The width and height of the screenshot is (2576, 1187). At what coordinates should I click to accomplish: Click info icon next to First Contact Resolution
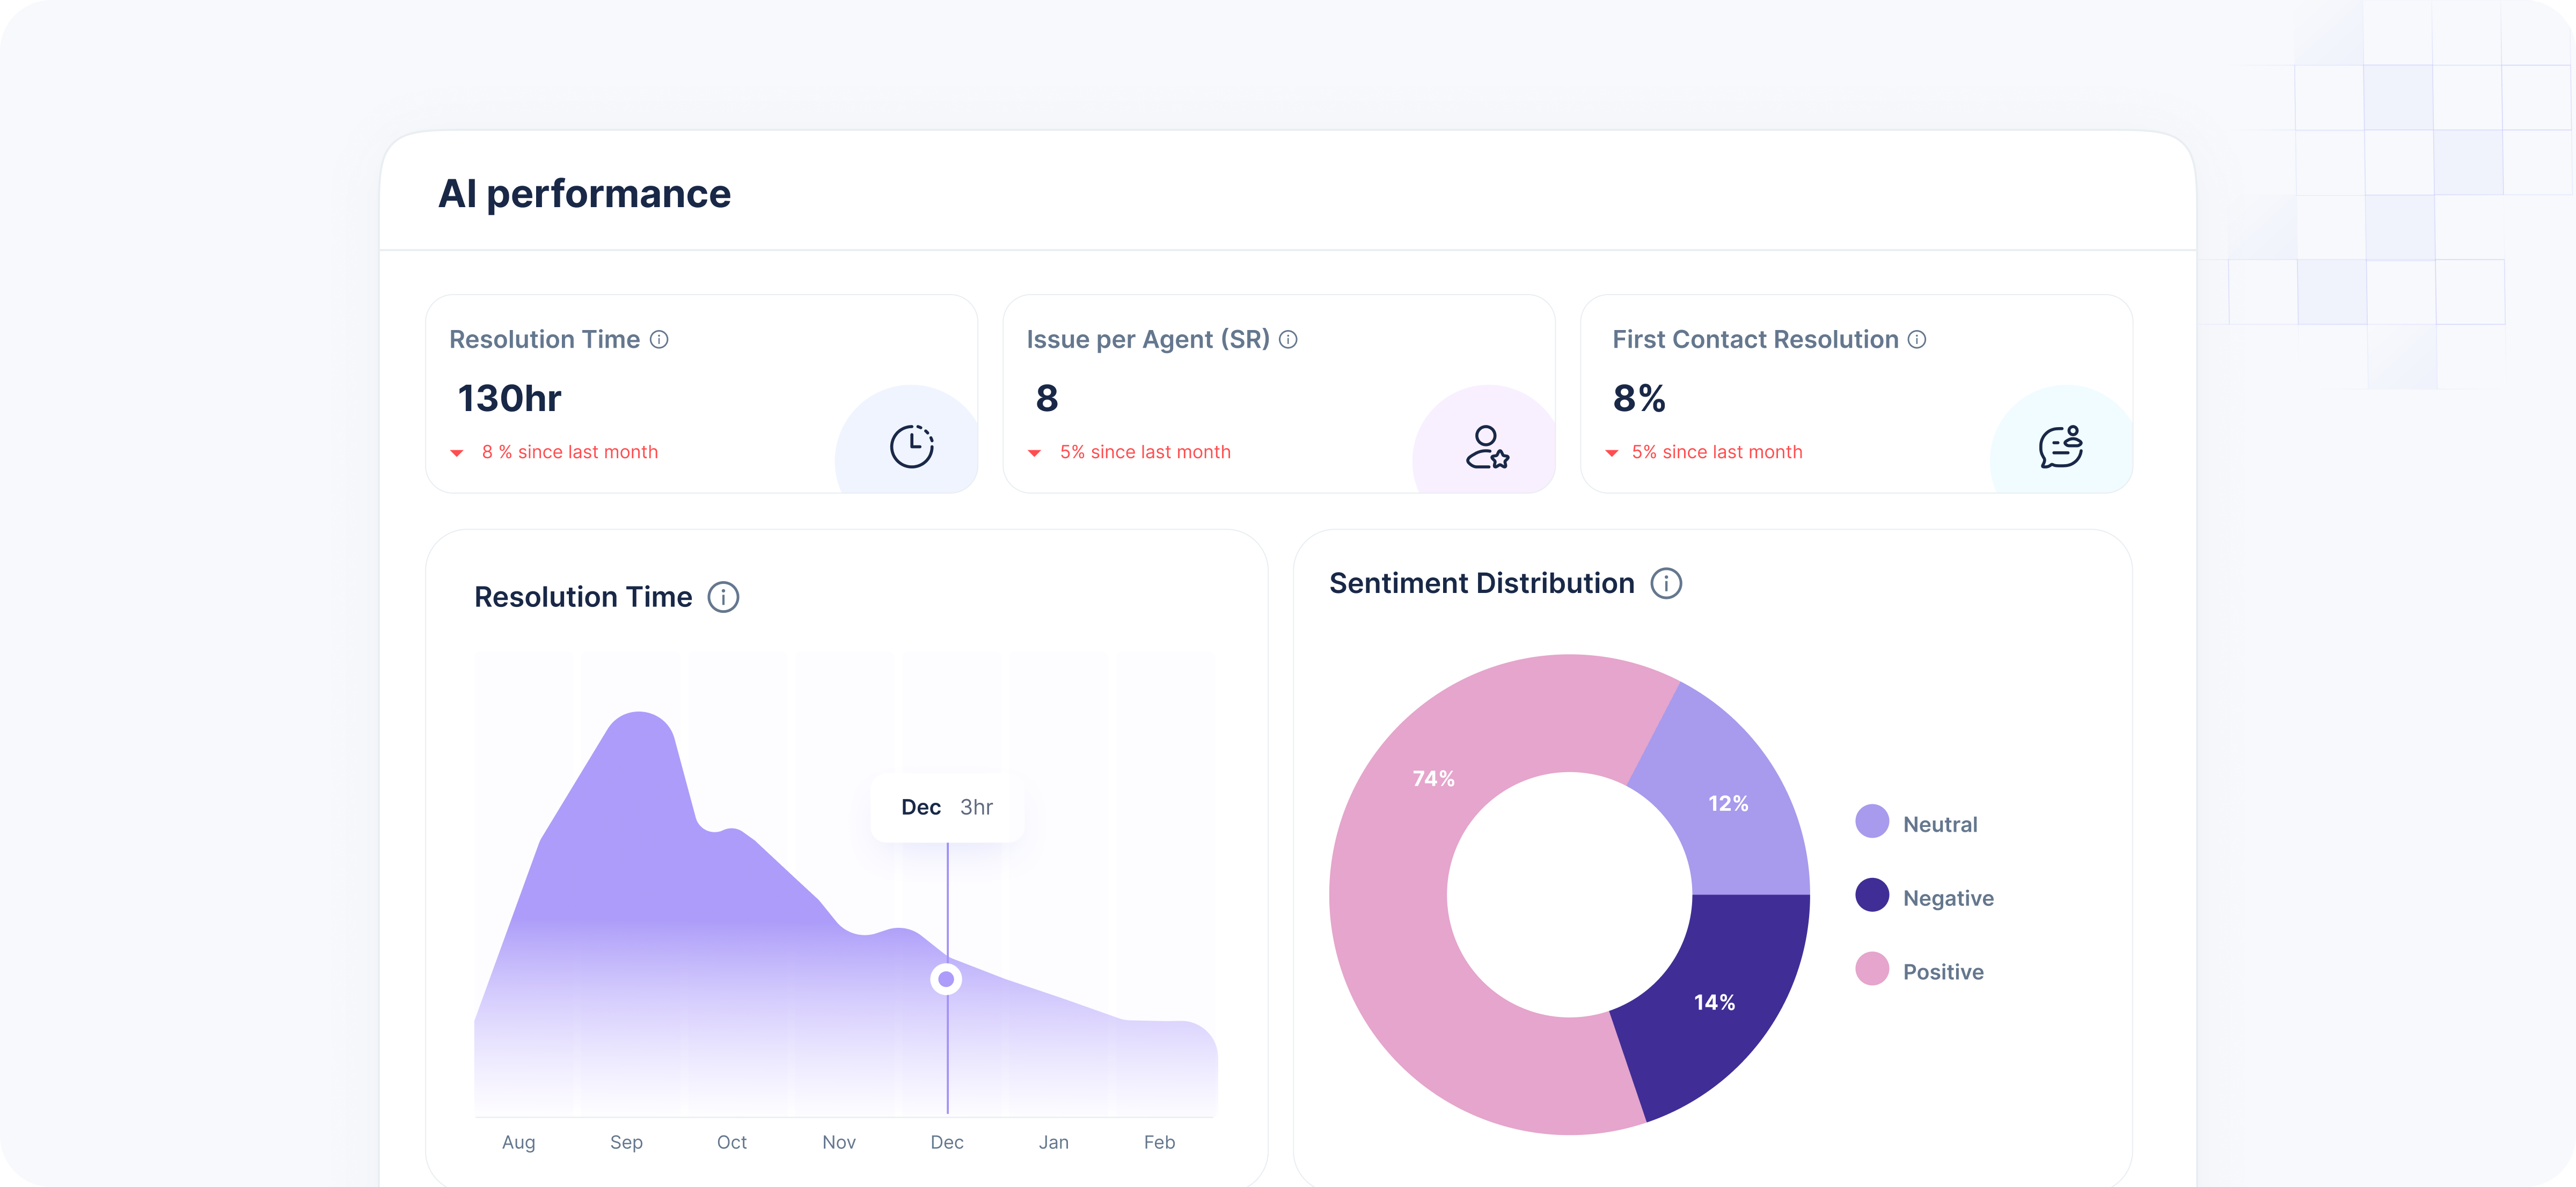1916,340
